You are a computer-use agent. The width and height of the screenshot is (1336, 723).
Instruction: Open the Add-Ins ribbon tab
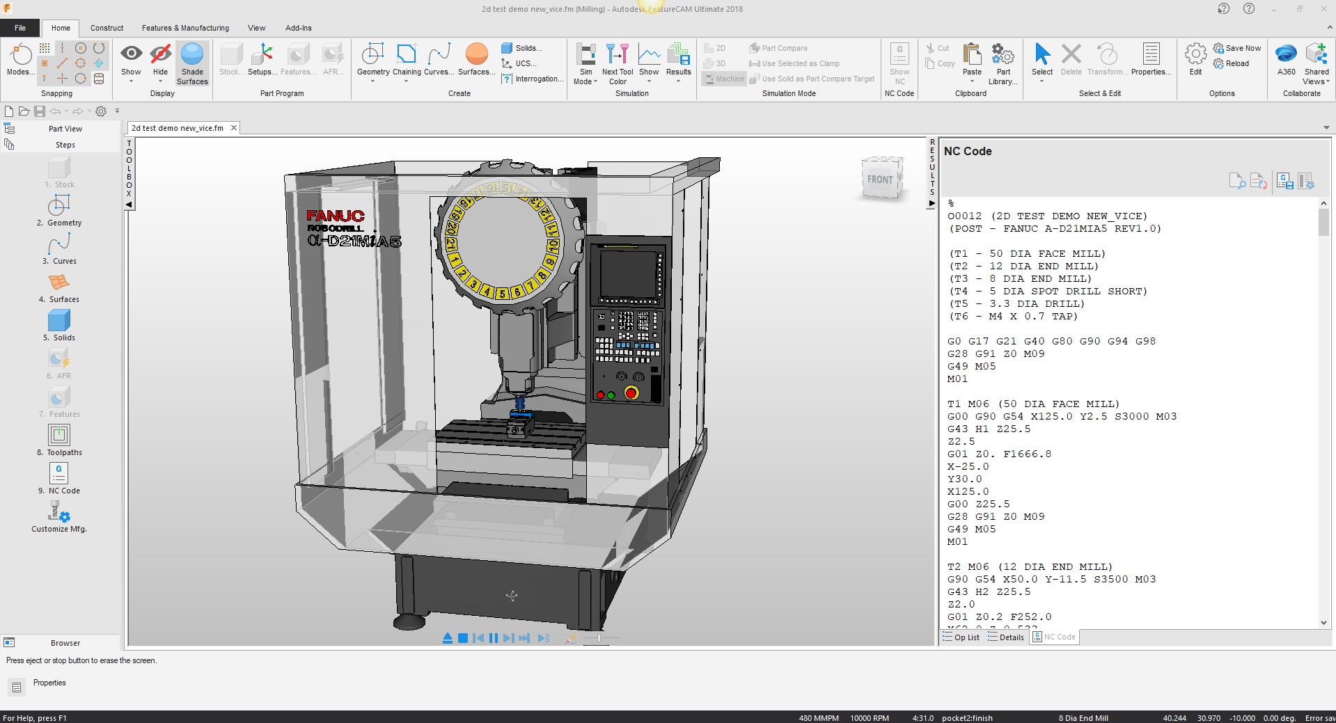click(x=298, y=28)
